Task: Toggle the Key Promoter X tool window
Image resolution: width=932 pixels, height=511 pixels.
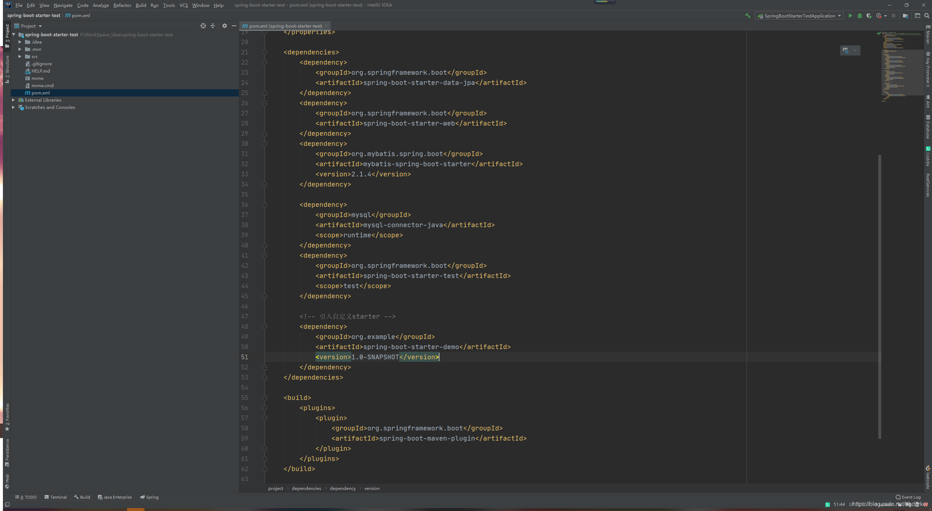Action: pyautogui.click(x=928, y=69)
